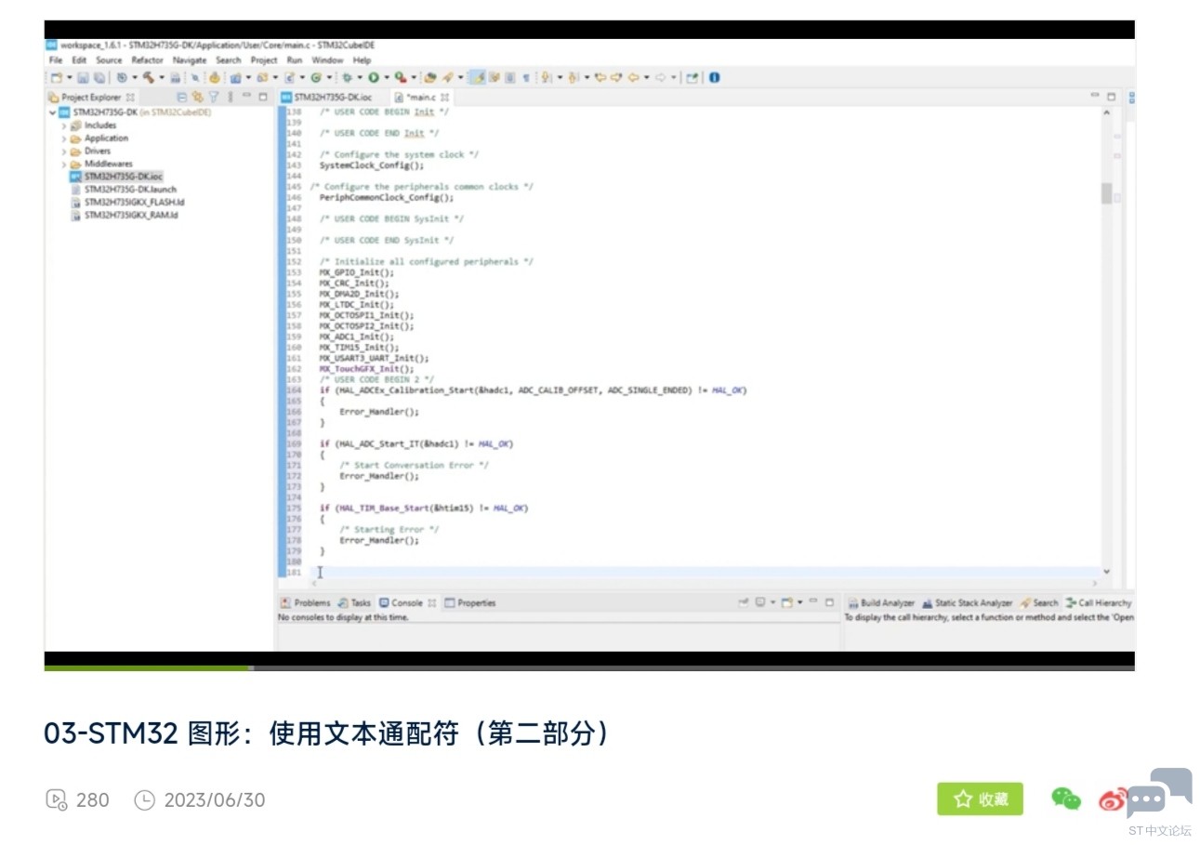Maximize the code editor area
This screenshot has height=845, width=1200.
[x=1111, y=96]
